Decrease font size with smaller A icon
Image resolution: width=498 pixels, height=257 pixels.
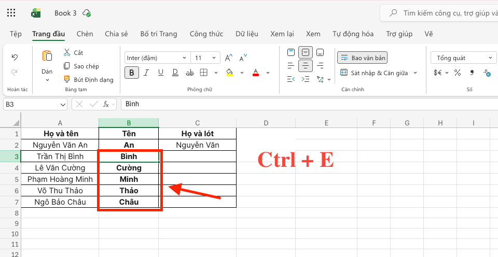(x=243, y=58)
